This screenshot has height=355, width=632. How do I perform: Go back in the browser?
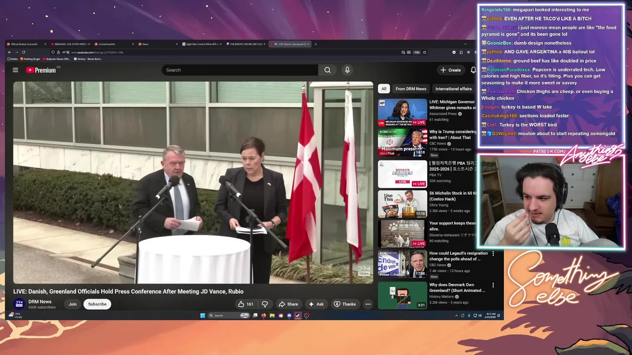pos(9,52)
